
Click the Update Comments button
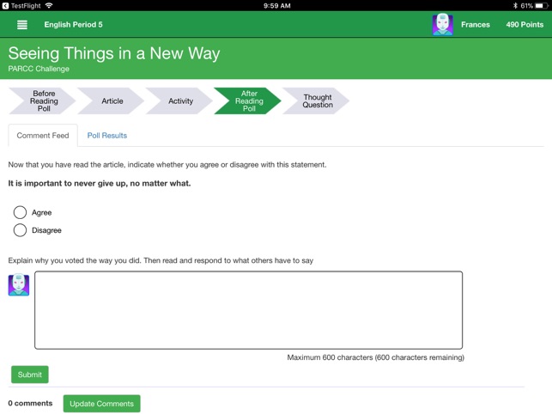click(x=102, y=404)
